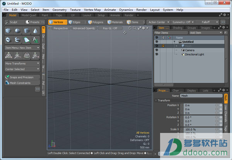Open layout settings gear in tab bar
This screenshot has width=232, height=160.
click(x=224, y=15)
